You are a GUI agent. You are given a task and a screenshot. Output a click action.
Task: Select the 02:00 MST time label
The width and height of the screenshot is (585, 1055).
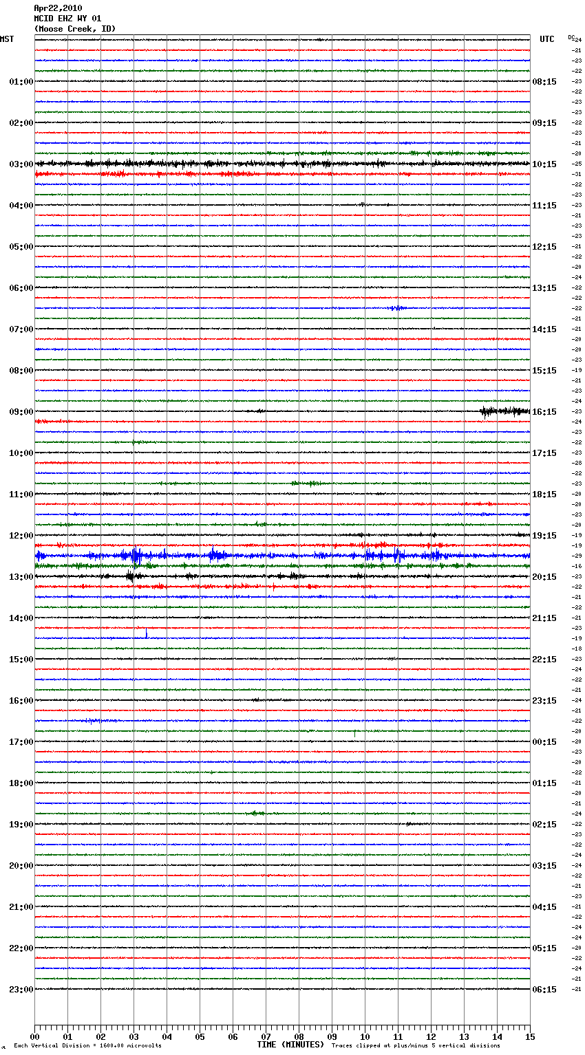(x=21, y=123)
